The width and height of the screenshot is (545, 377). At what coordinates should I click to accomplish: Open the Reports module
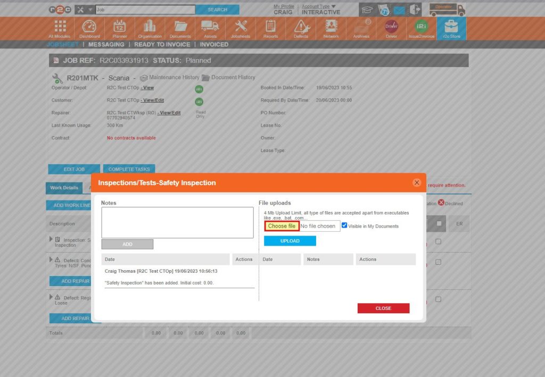[x=270, y=28]
